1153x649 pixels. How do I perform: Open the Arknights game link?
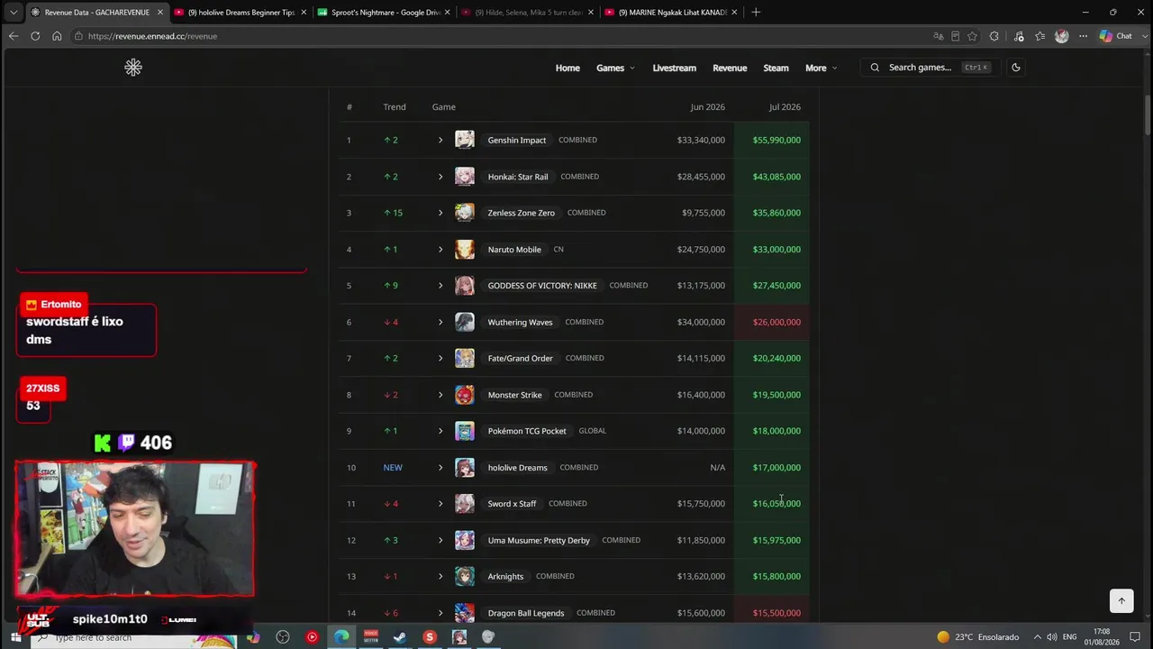point(505,577)
